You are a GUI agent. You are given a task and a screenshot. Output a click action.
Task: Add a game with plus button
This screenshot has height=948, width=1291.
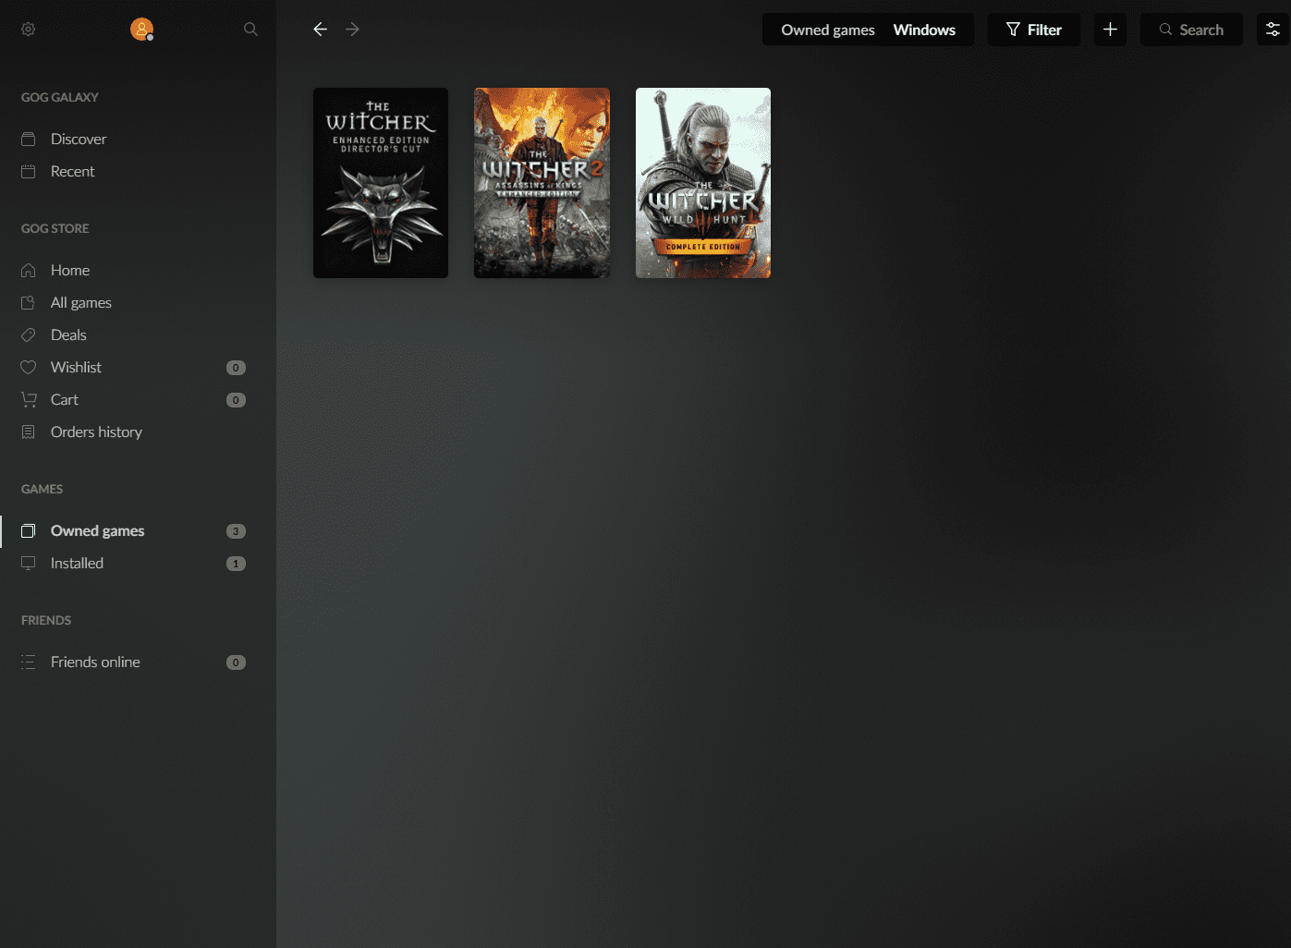pyautogui.click(x=1110, y=30)
